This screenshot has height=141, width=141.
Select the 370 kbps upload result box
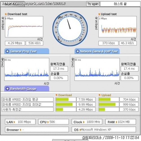pyautogui.click(x=108, y=43)
